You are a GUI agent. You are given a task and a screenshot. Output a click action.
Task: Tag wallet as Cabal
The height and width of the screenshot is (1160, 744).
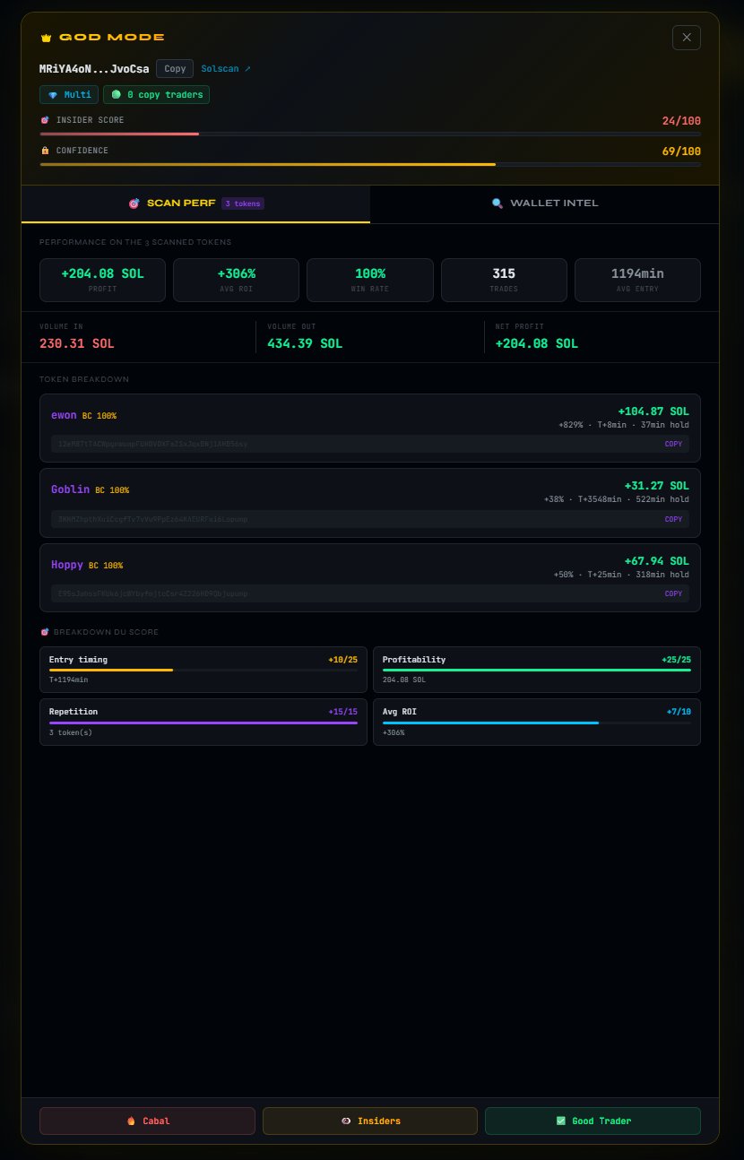pos(147,1121)
